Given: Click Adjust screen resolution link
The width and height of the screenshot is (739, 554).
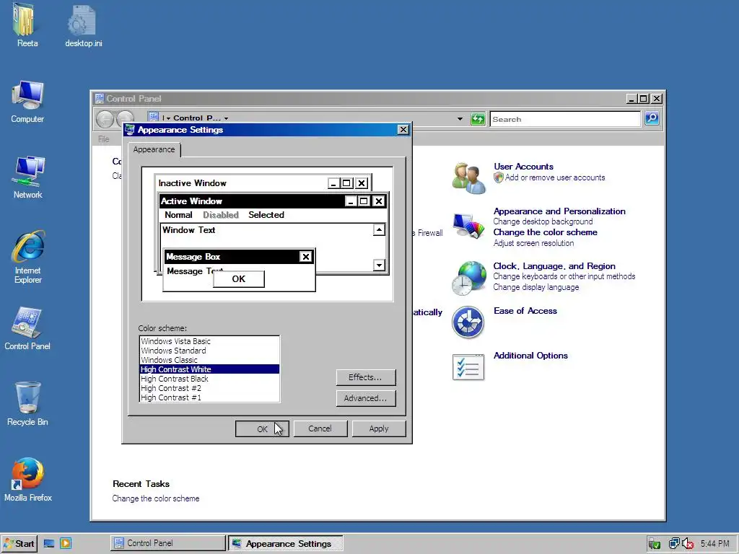Looking at the screenshot, I should click(x=533, y=243).
